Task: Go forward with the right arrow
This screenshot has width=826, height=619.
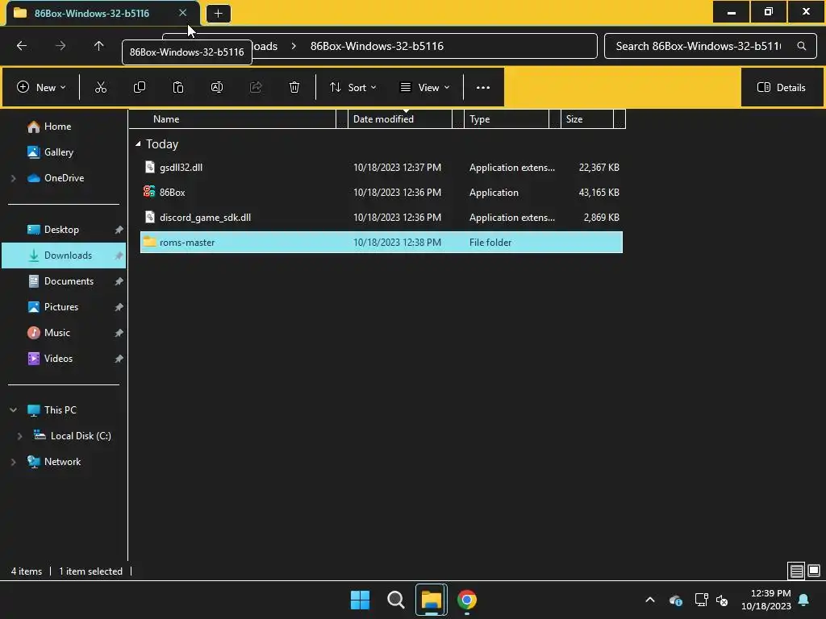Action: pyautogui.click(x=60, y=46)
